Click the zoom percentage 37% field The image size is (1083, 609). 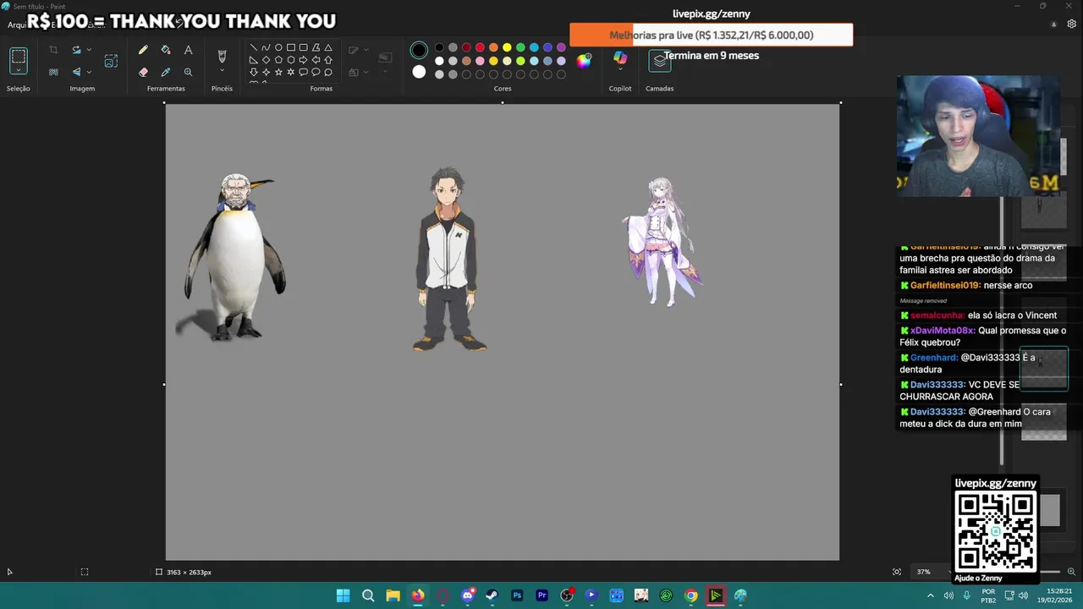click(923, 572)
